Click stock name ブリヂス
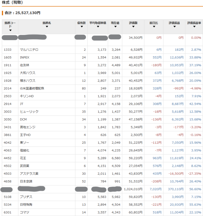This screenshot has width=203, height=216. [26, 197]
